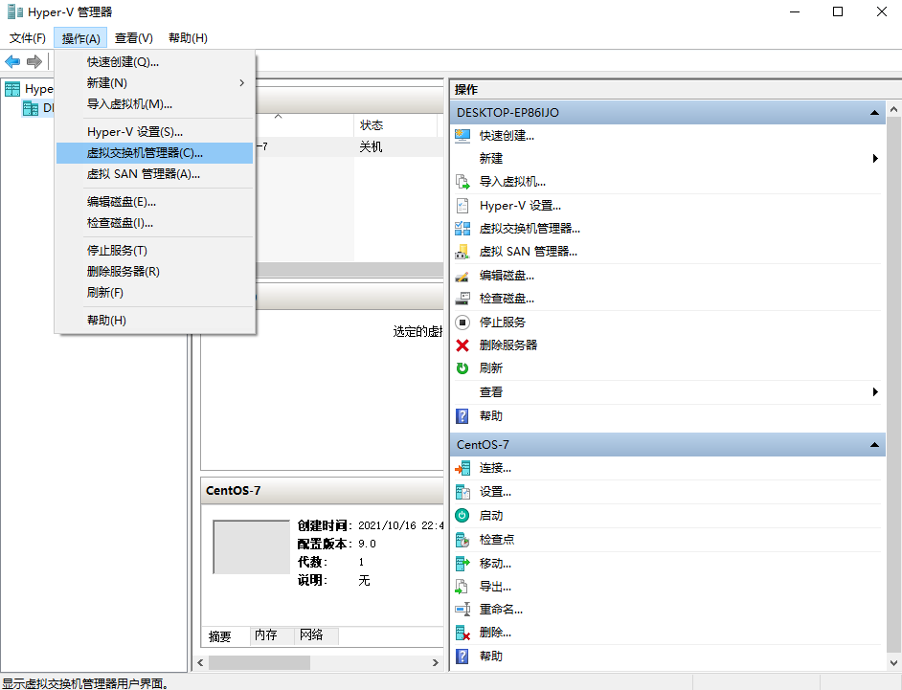This screenshot has height=690, width=902.
Task: Click the horizontal scrollbar right arrow
Action: [436, 663]
